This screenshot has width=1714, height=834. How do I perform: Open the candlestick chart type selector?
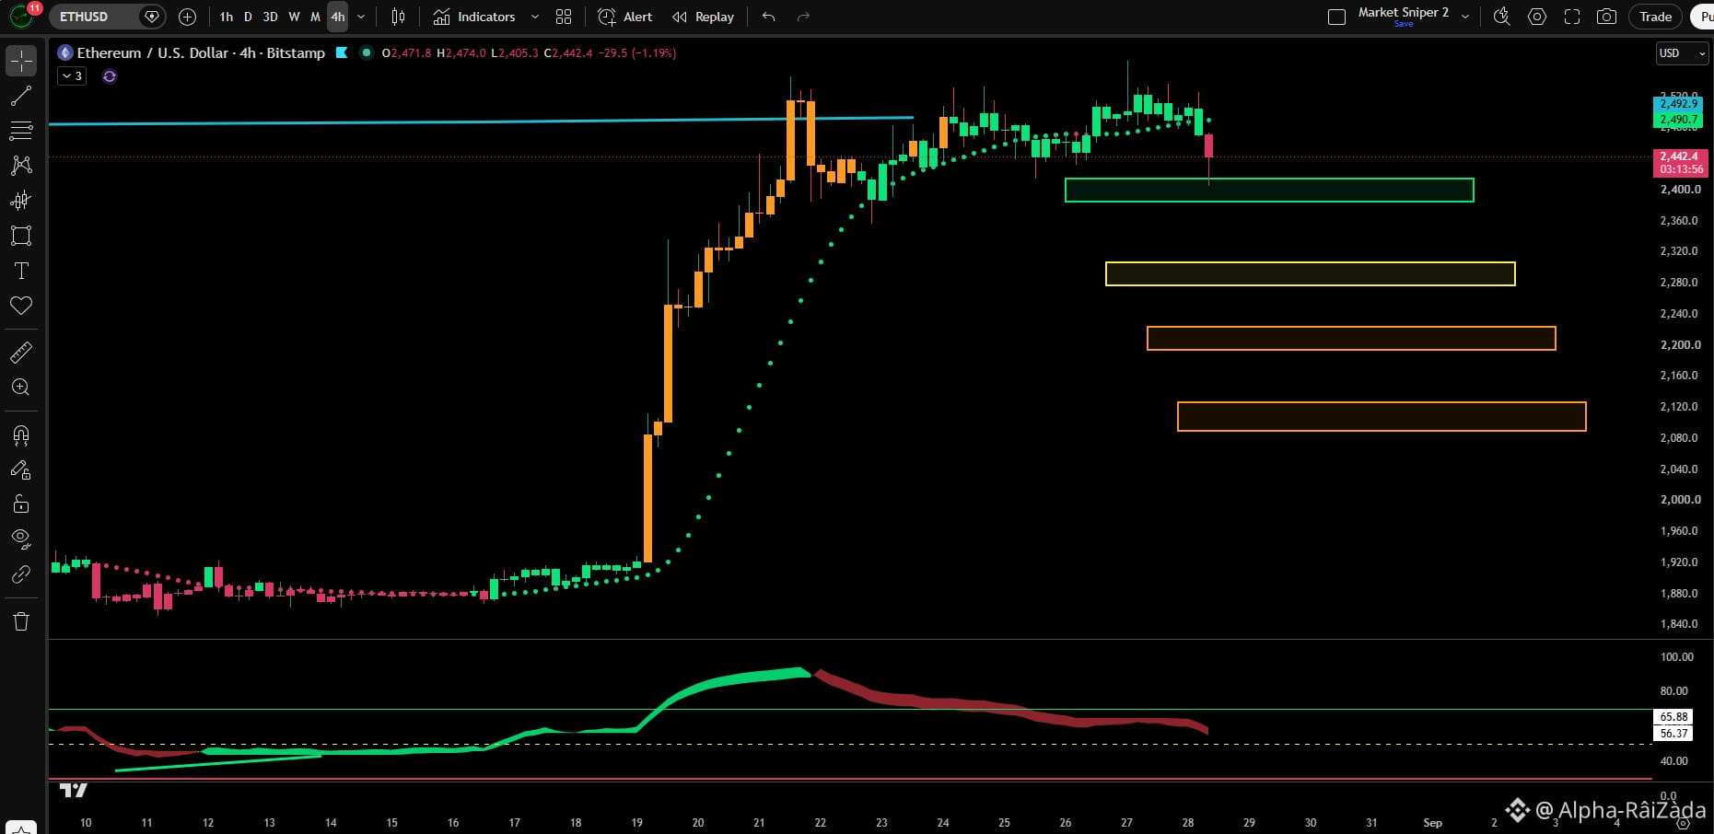398,17
